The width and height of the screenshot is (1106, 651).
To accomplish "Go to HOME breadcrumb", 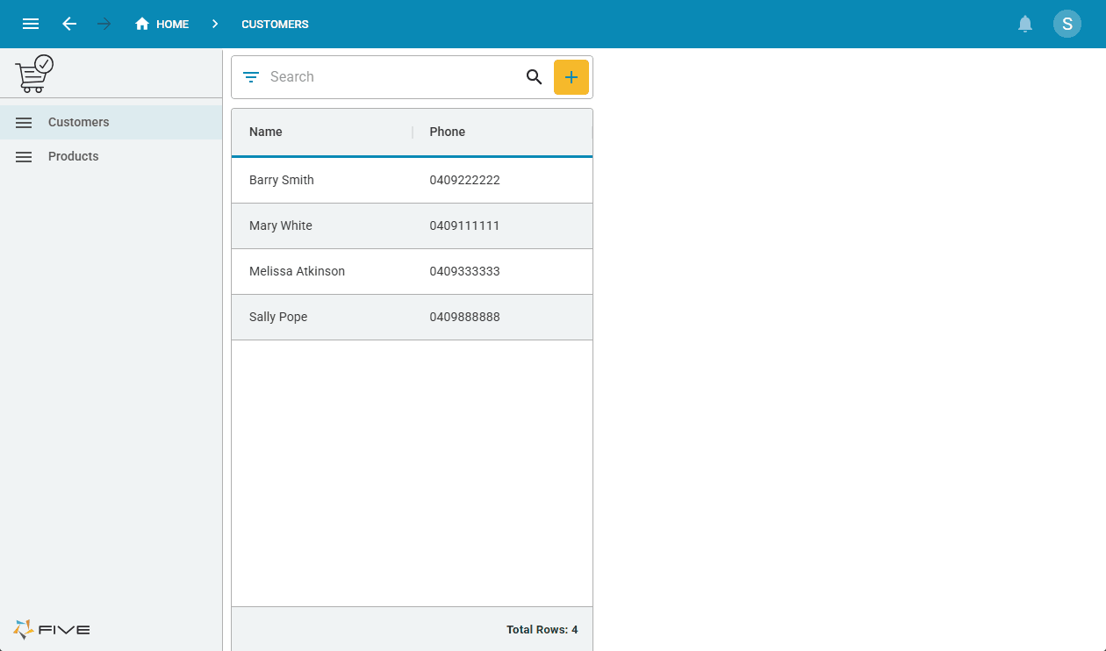I will (x=162, y=24).
